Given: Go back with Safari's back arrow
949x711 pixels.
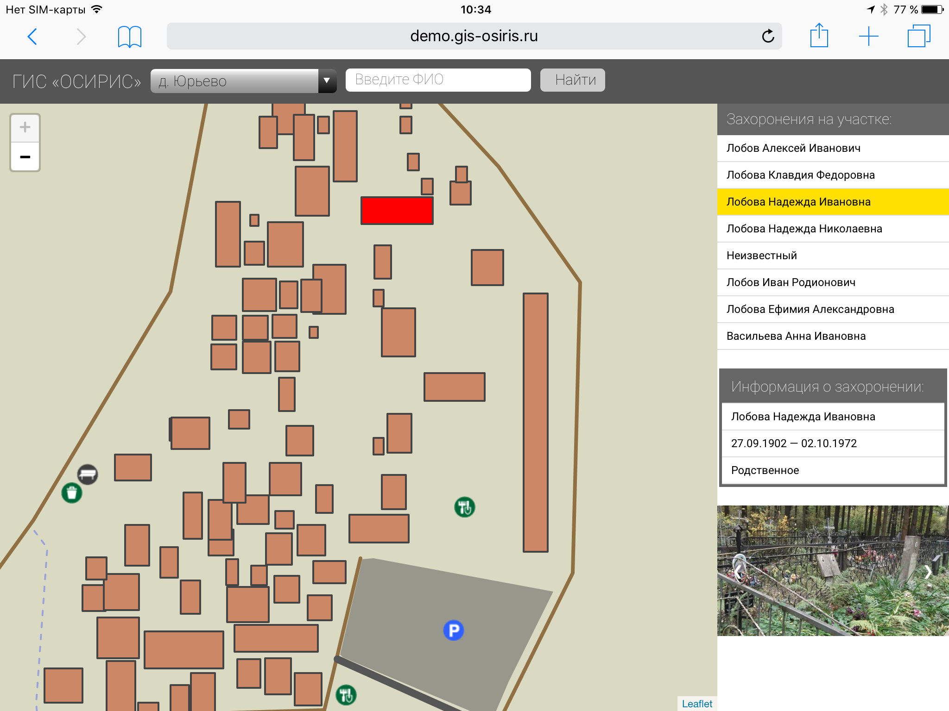Looking at the screenshot, I should pyautogui.click(x=32, y=37).
